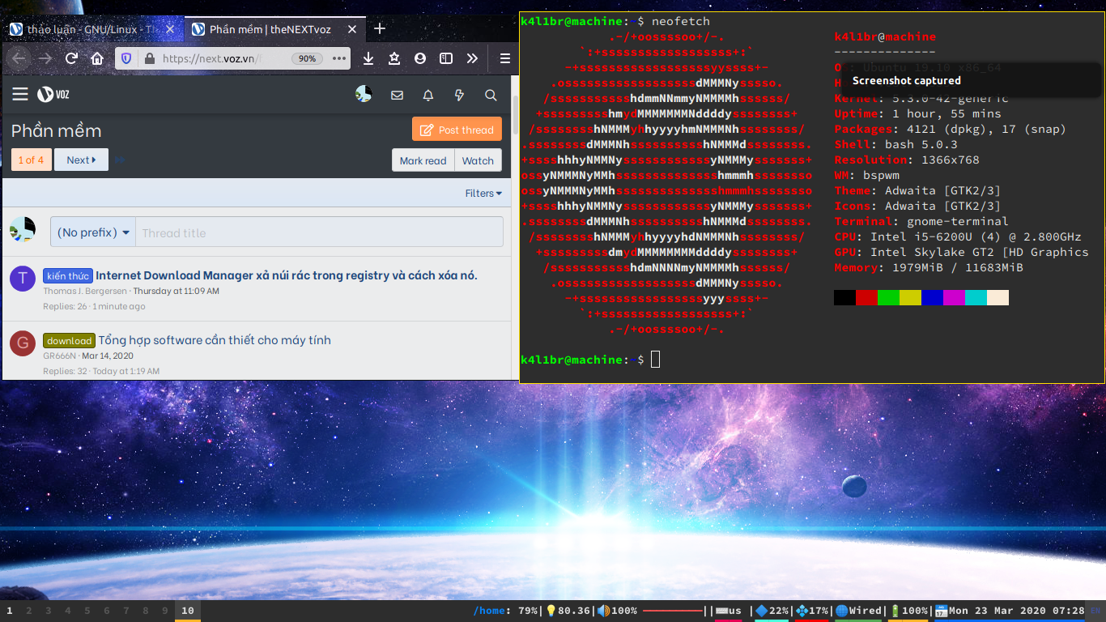Click the volume speaker icon in status bar

(603, 611)
